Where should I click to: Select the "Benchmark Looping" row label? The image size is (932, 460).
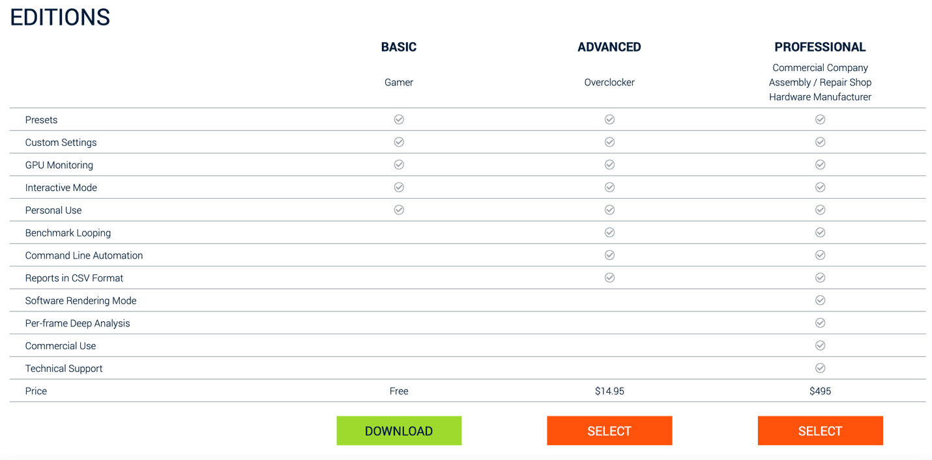(x=68, y=233)
